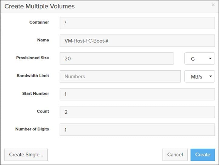Click the Name label text
Image resolution: width=219 pixels, height=165 pixels.
[x=43, y=40]
